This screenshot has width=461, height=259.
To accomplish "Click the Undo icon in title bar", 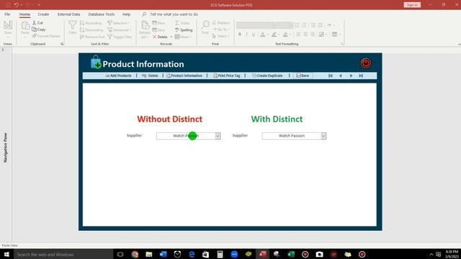I will (x=16, y=5).
